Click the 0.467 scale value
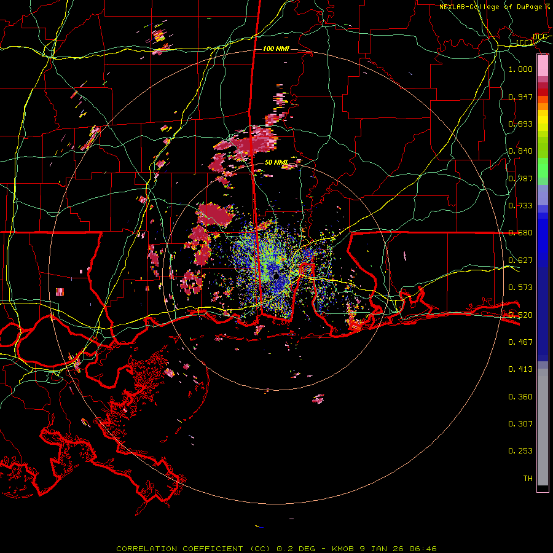This screenshot has height=553, width=553. pos(520,342)
